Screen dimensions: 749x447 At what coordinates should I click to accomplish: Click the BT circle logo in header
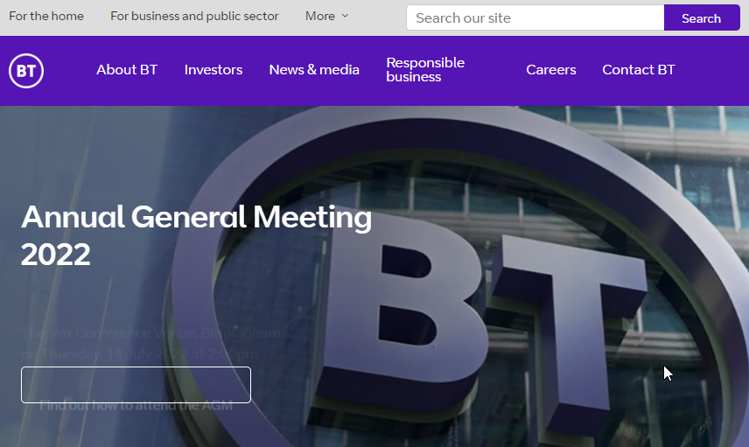pyautogui.click(x=26, y=71)
